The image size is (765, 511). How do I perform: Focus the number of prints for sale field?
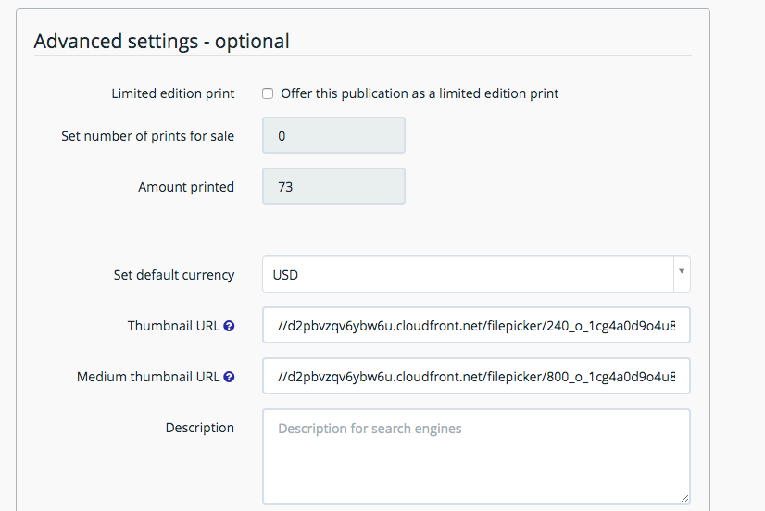pos(333,135)
